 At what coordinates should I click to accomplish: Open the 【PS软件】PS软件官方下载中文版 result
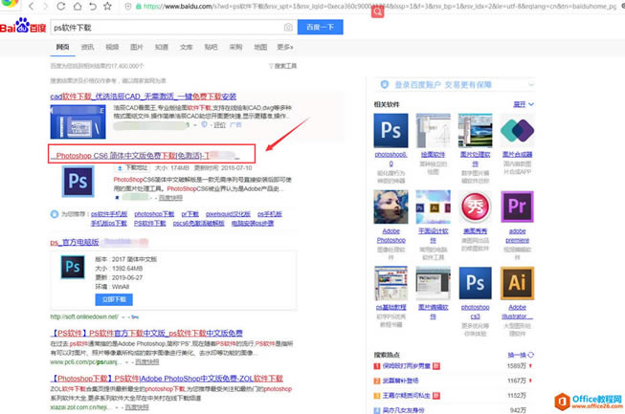pos(146,333)
